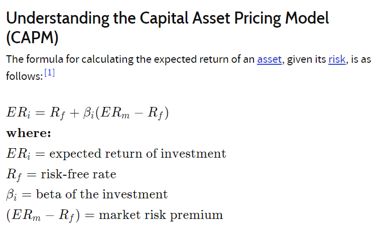The image size is (383, 230).
Task: Click the beta symbol beside "beta of the investment"
Action: pyautogui.click(x=12, y=195)
